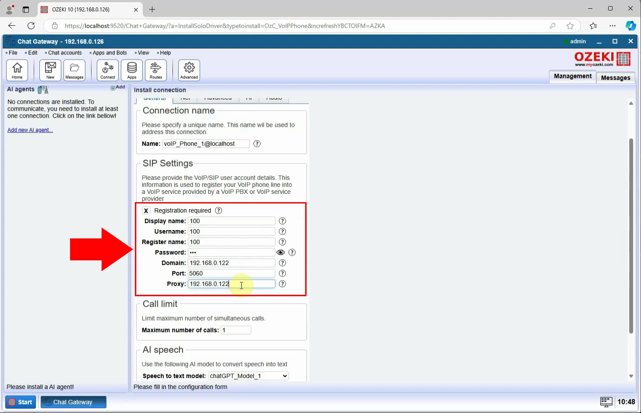Open a new browser tab

coord(152,9)
